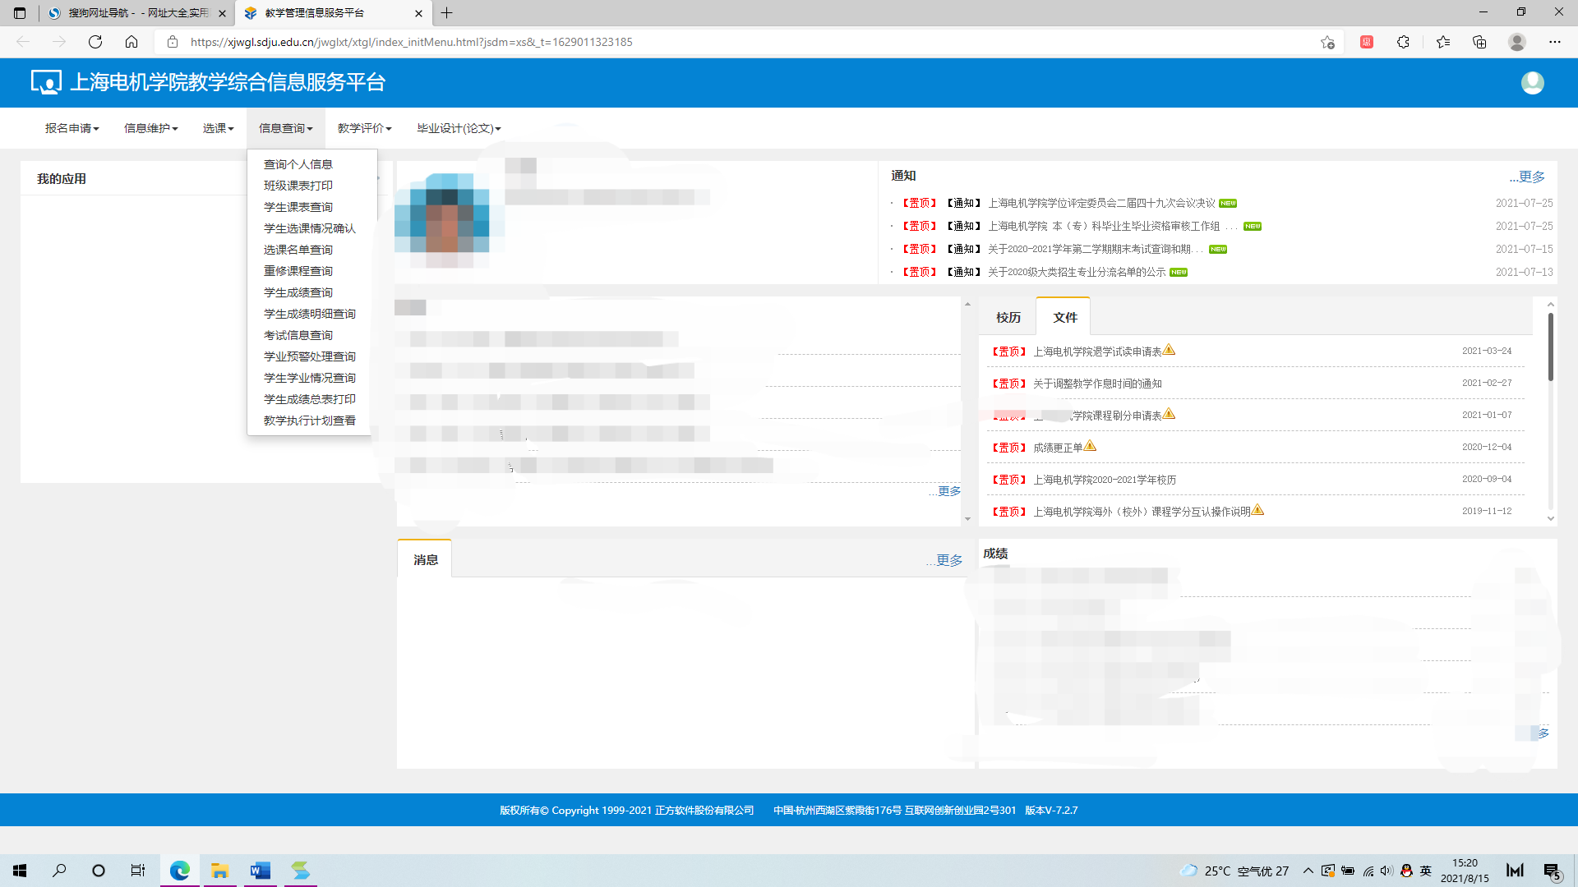Open Word from the taskbar

[x=260, y=871]
